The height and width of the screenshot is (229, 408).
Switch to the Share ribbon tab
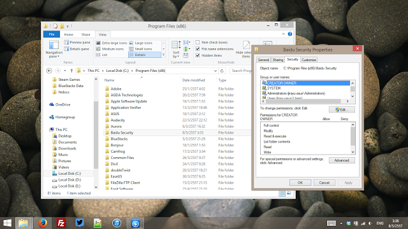pos(85,34)
